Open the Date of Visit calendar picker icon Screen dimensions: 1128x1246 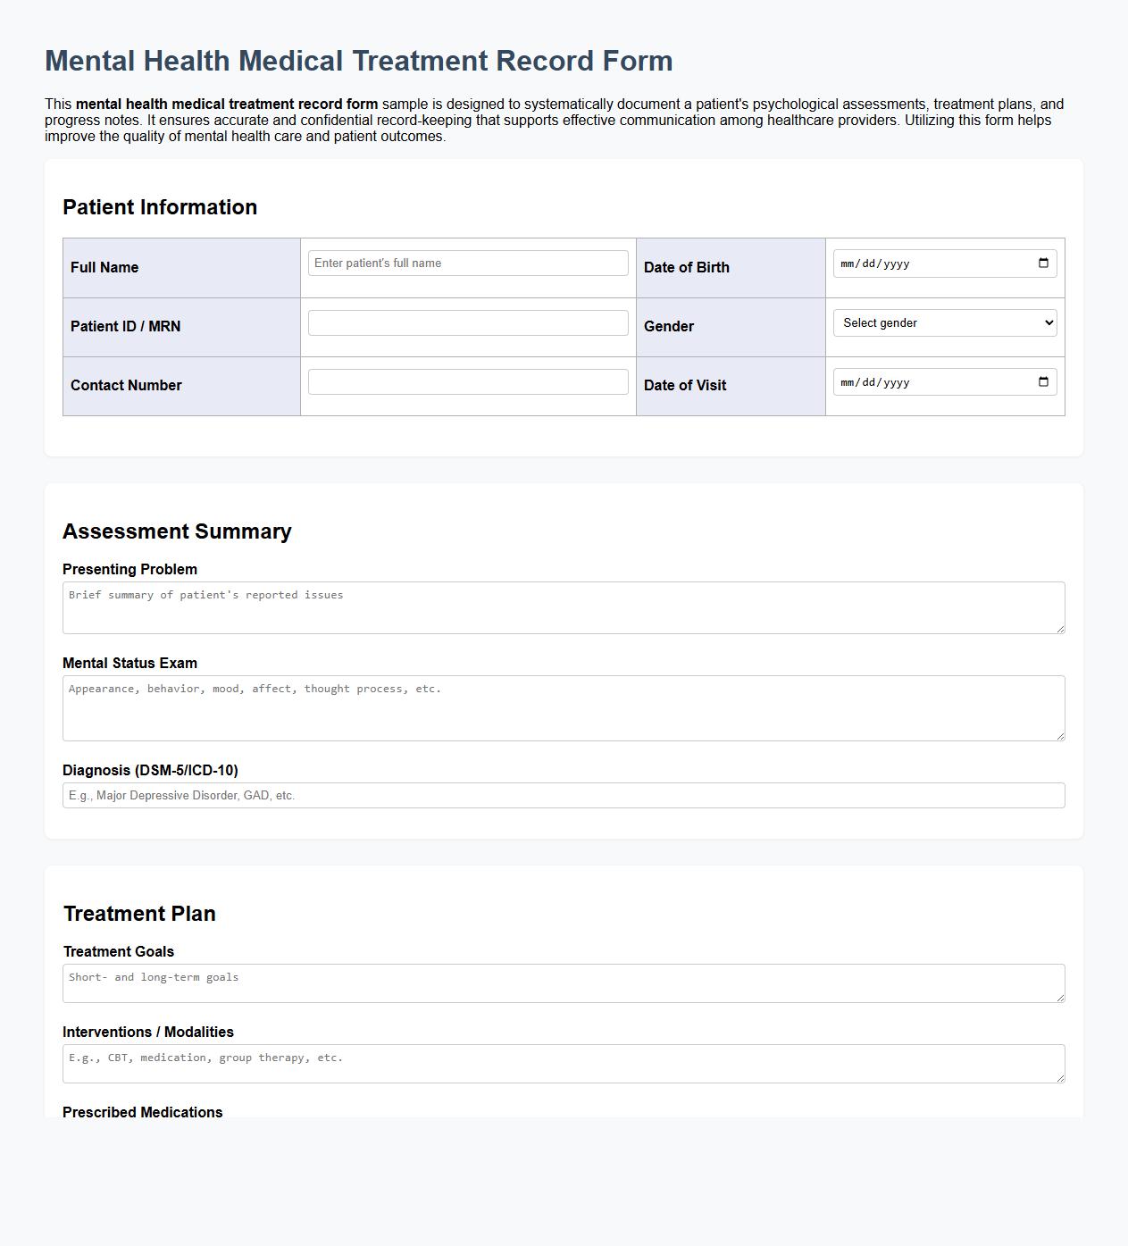click(1043, 381)
